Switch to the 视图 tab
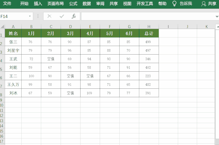This screenshot has width=219, height=145. click(127, 3)
